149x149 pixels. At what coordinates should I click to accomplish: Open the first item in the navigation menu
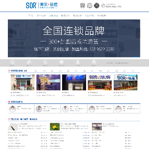[31, 16]
